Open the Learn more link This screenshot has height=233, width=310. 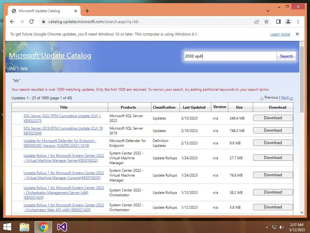click(x=280, y=34)
